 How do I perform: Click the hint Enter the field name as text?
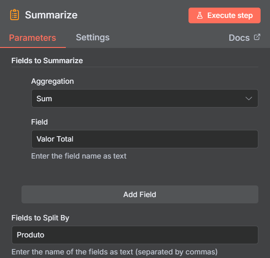(79, 156)
